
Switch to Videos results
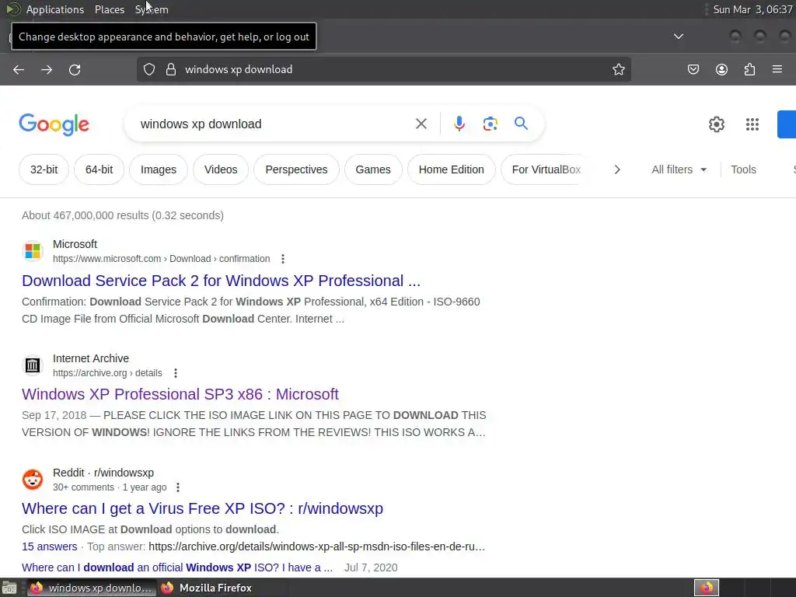[x=221, y=169]
